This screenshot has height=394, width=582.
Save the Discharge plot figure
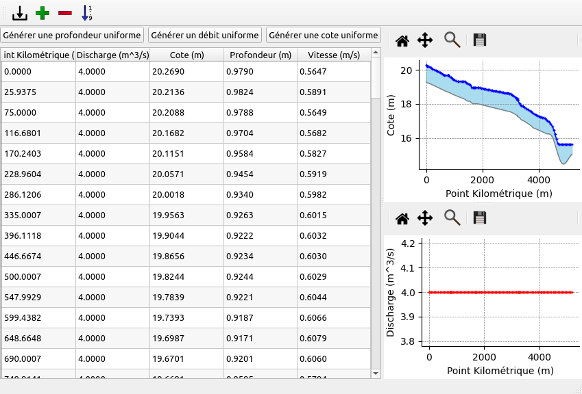point(480,218)
